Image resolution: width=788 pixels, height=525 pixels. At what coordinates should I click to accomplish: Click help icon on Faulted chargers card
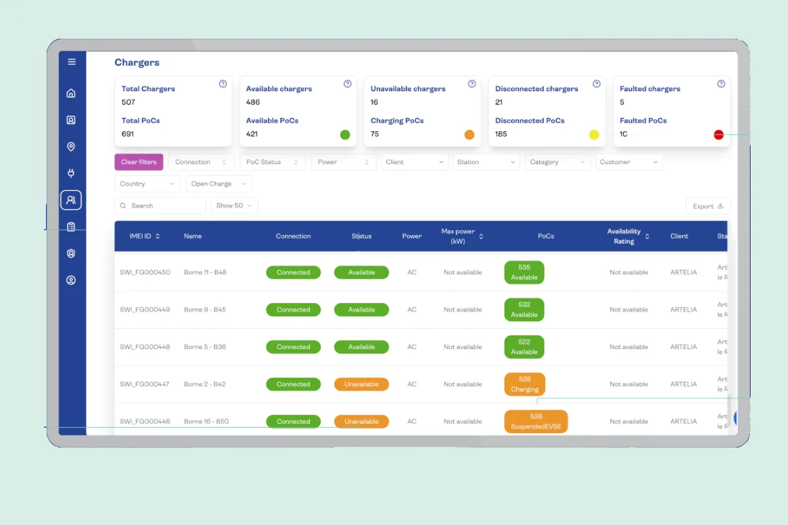coord(721,84)
